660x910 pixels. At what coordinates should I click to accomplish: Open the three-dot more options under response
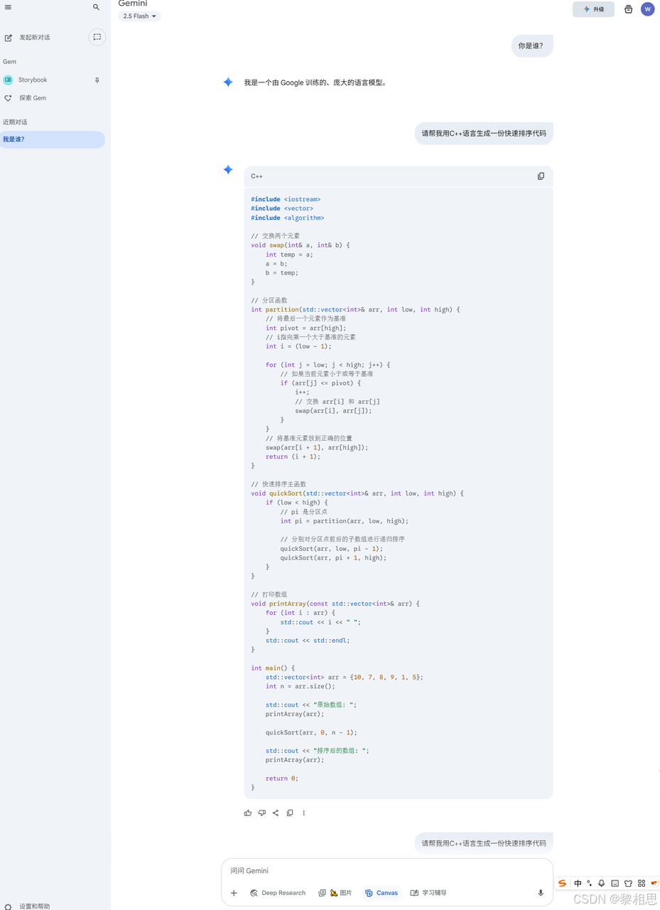[x=303, y=813]
